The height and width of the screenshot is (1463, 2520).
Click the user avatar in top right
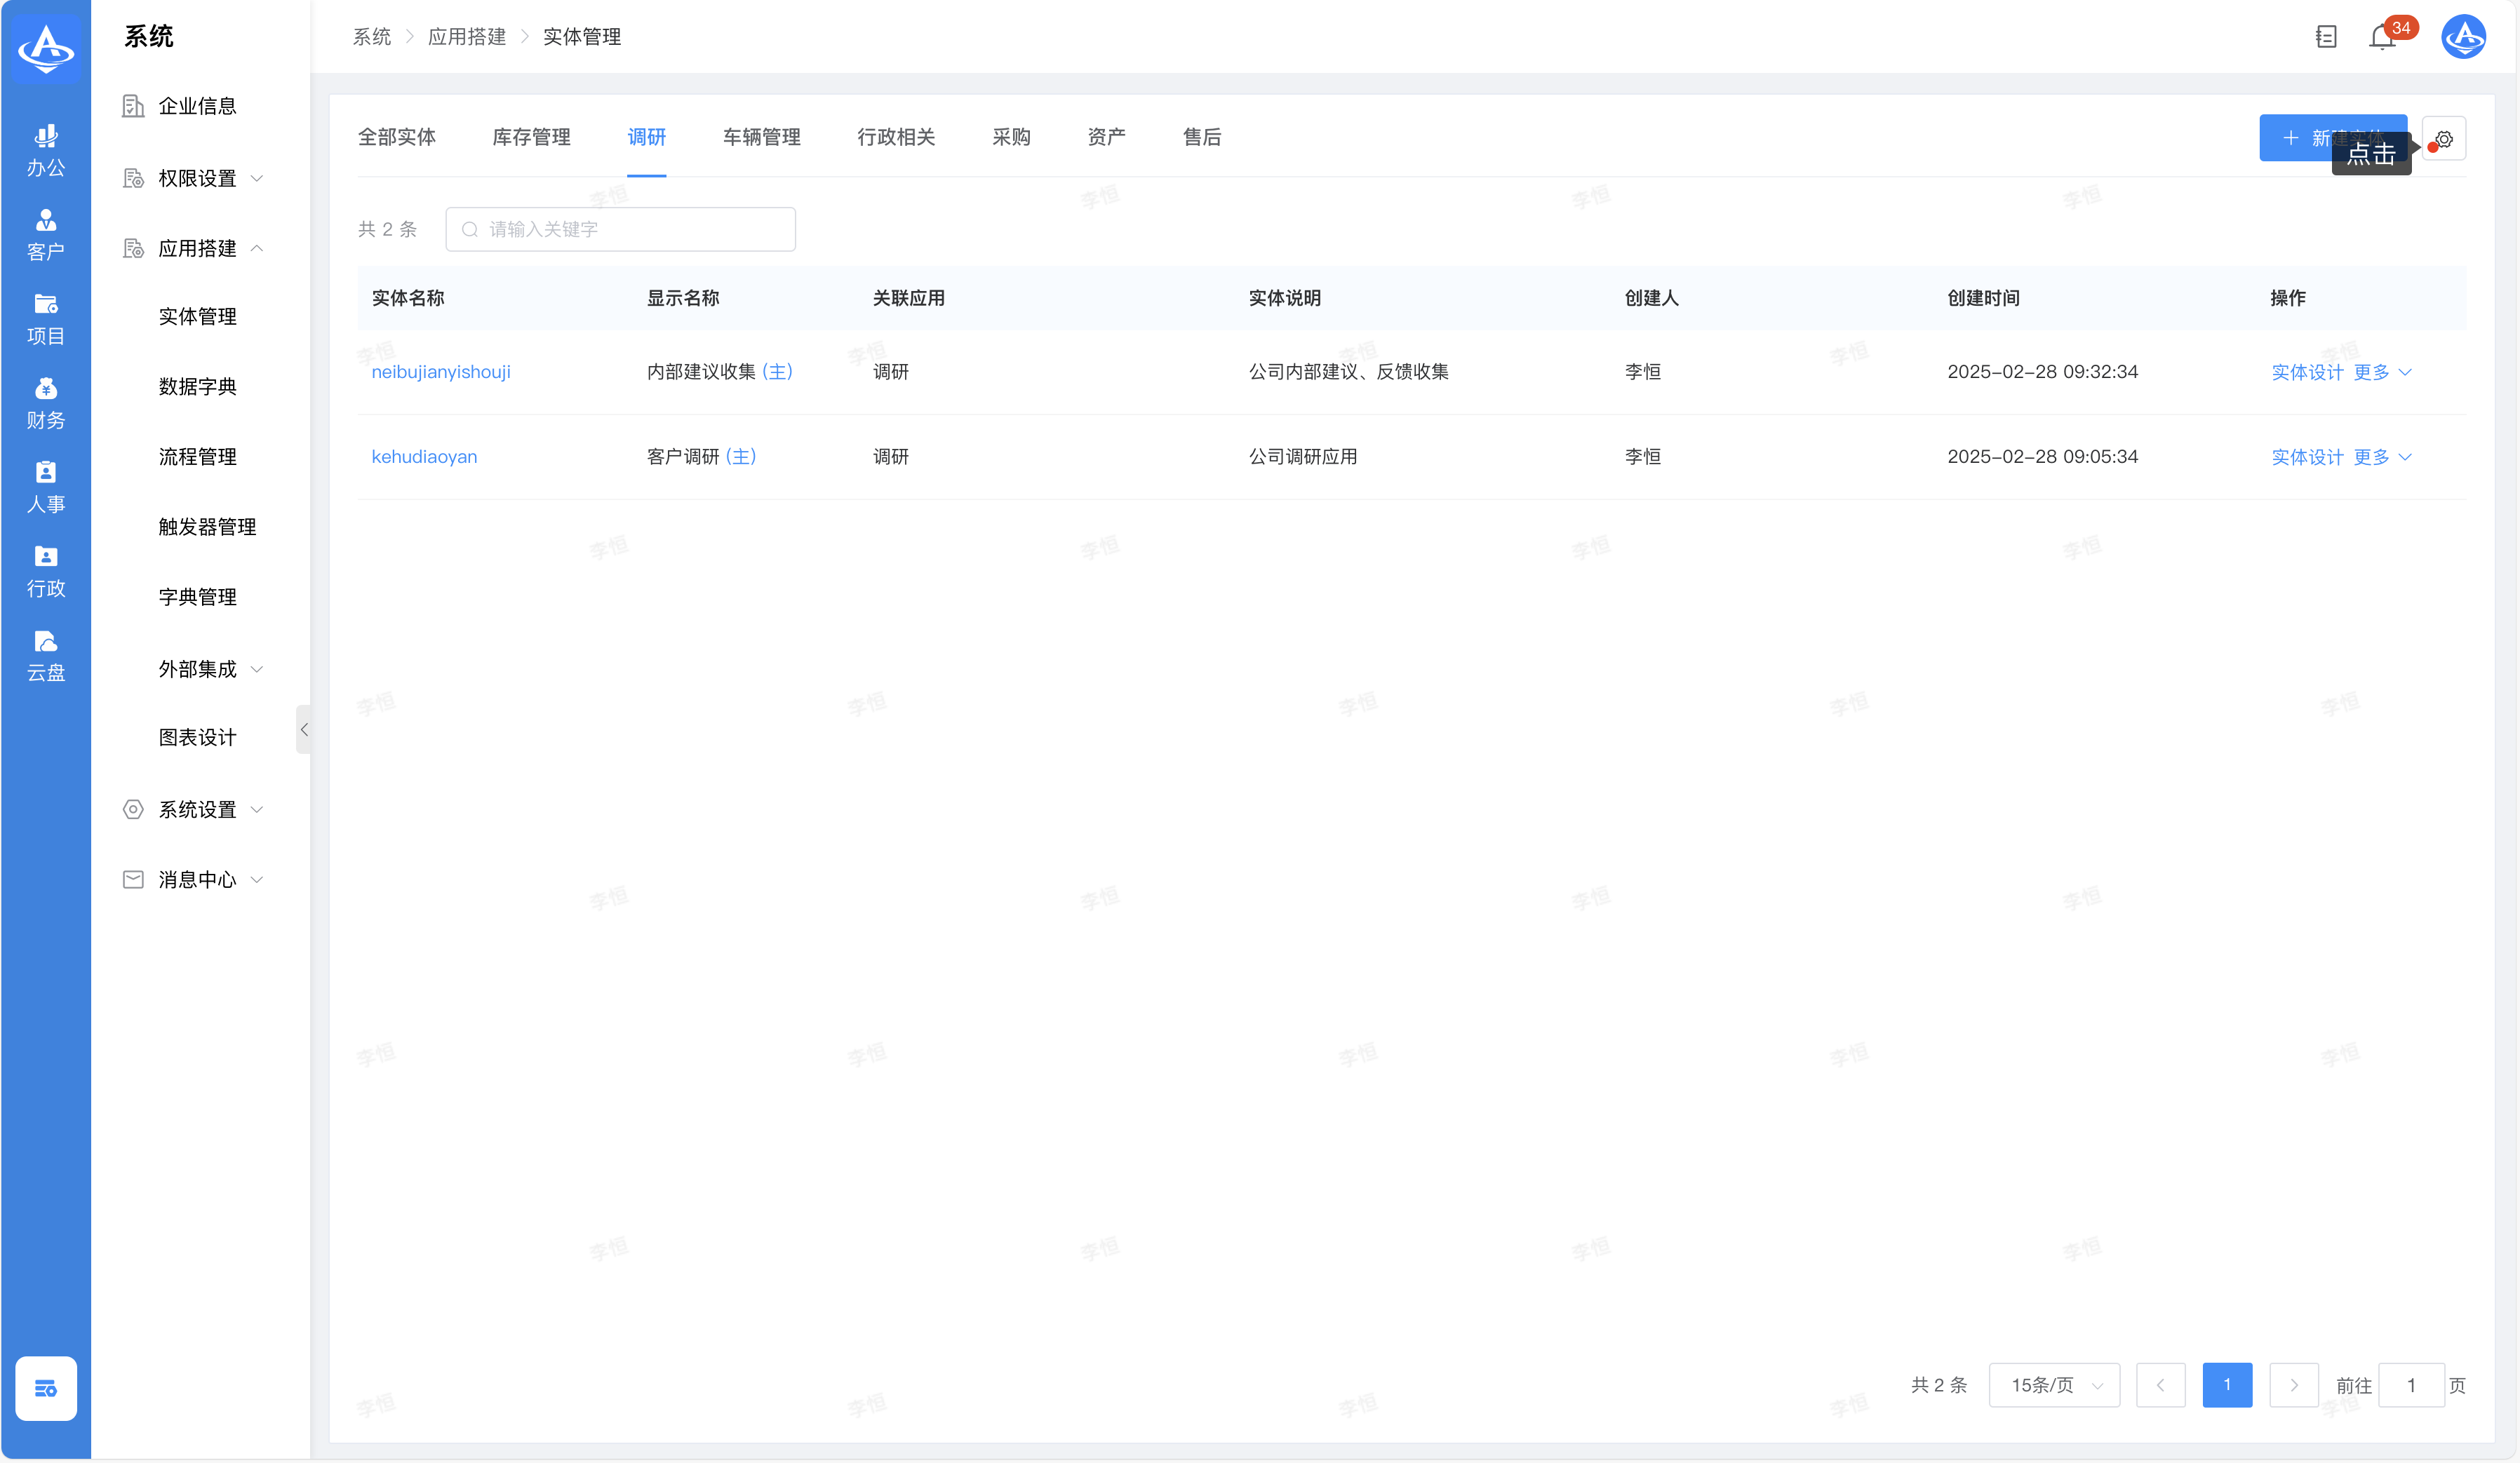click(2463, 37)
